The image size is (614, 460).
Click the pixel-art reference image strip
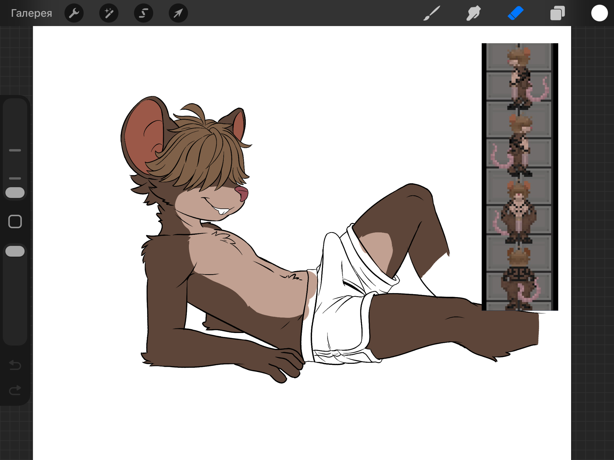(519, 177)
